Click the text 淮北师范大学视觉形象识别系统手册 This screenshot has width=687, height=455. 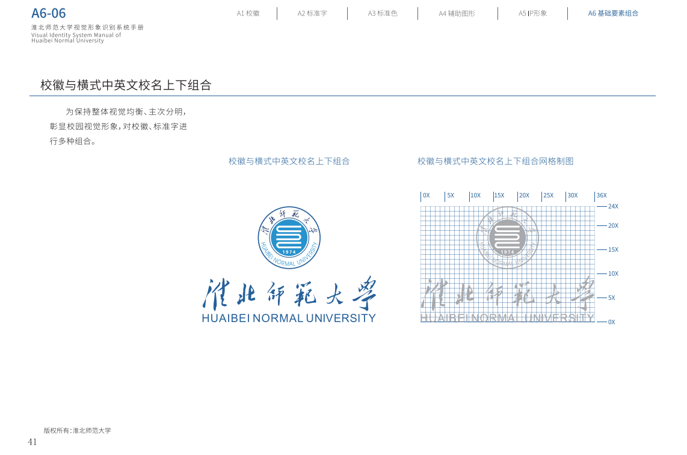click(x=87, y=27)
